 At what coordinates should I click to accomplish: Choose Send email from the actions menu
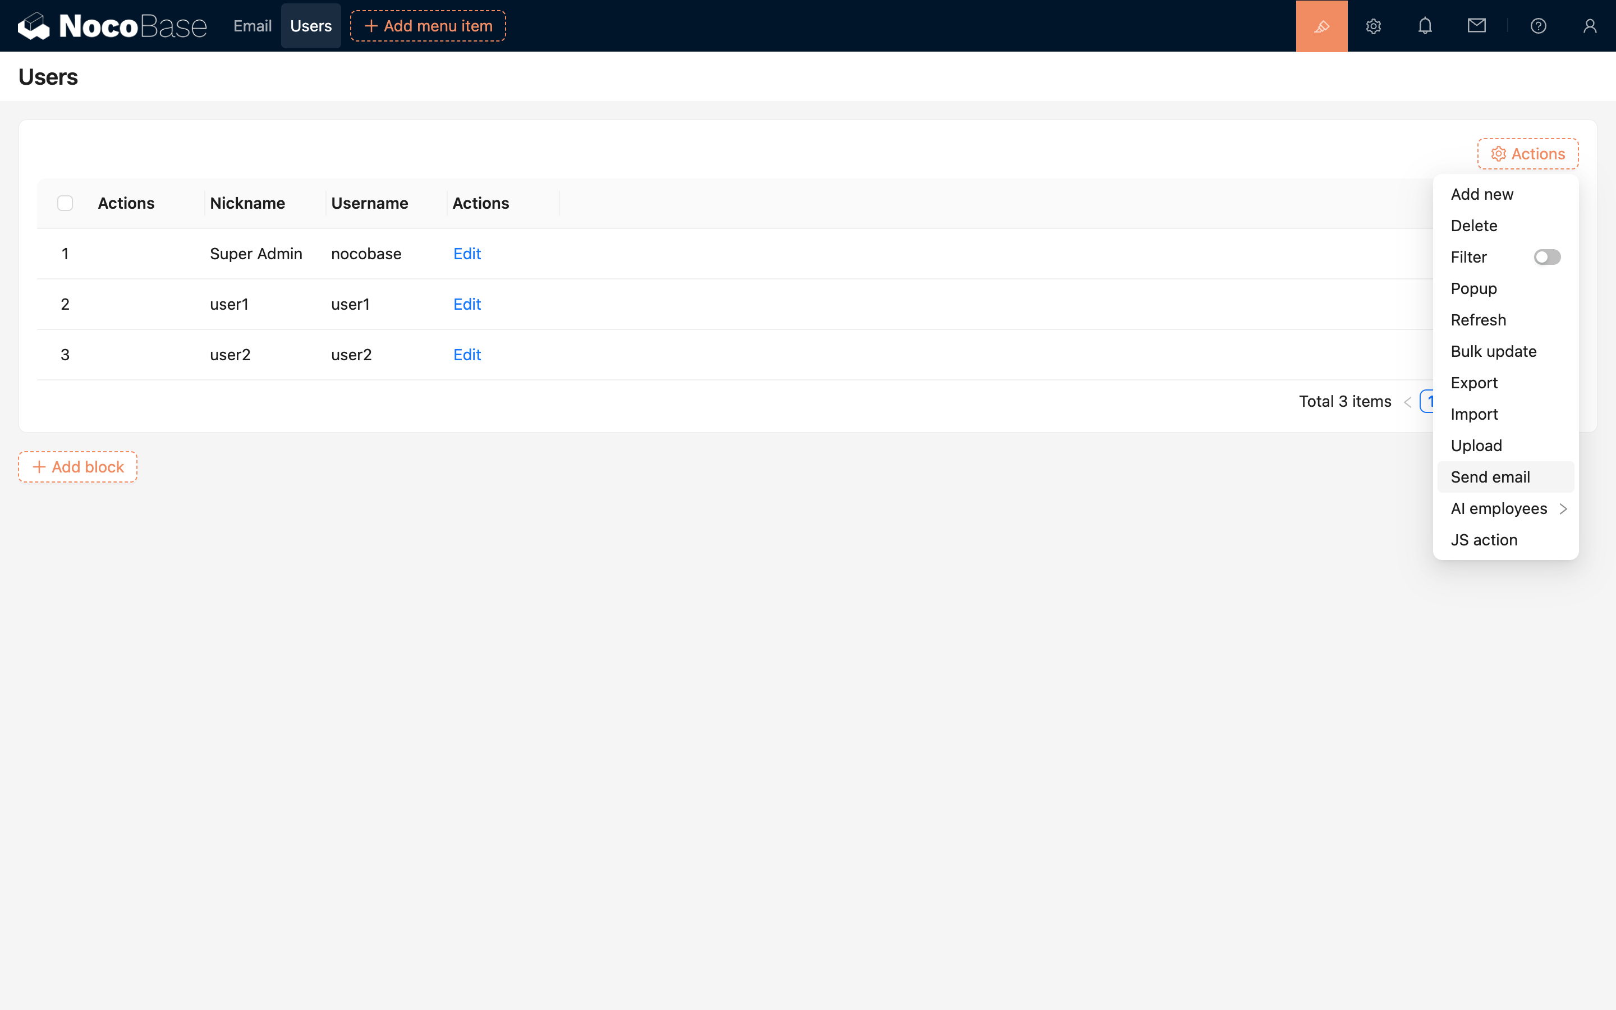coord(1490,477)
